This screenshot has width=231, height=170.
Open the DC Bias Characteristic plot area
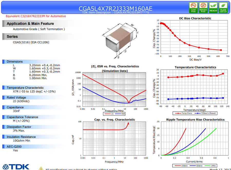click(x=194, y=37)
